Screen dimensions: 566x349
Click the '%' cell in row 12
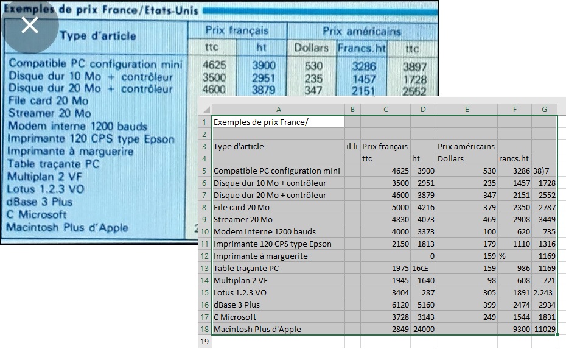[515, 256]
